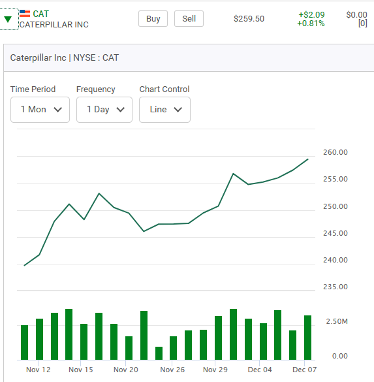
Task: Open the CAT ticker symbol link
Action: pos(41,14)
